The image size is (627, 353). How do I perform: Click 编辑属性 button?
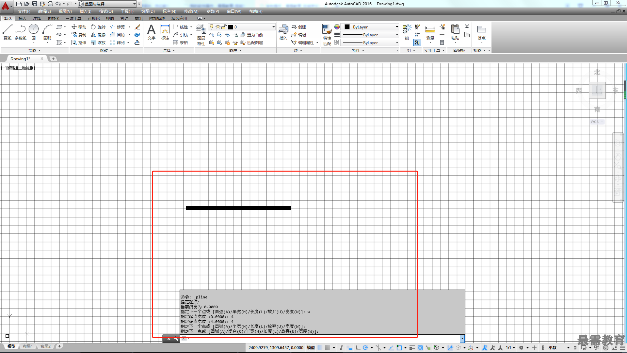tap(303, 42)
